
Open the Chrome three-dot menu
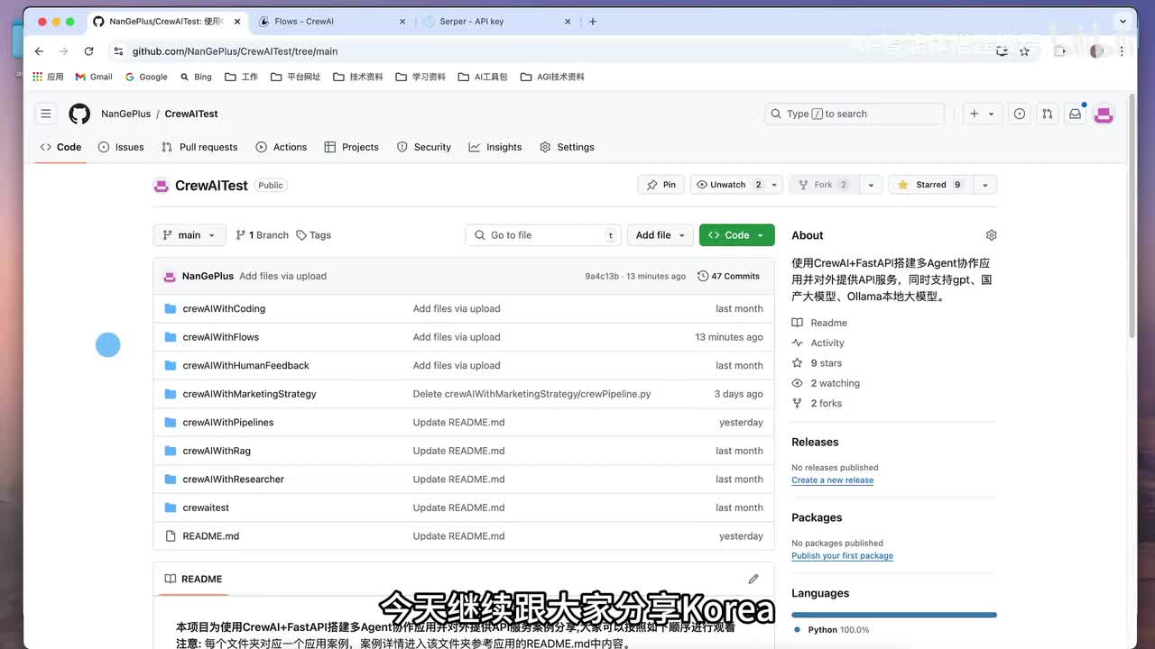tap(1123, 51)
